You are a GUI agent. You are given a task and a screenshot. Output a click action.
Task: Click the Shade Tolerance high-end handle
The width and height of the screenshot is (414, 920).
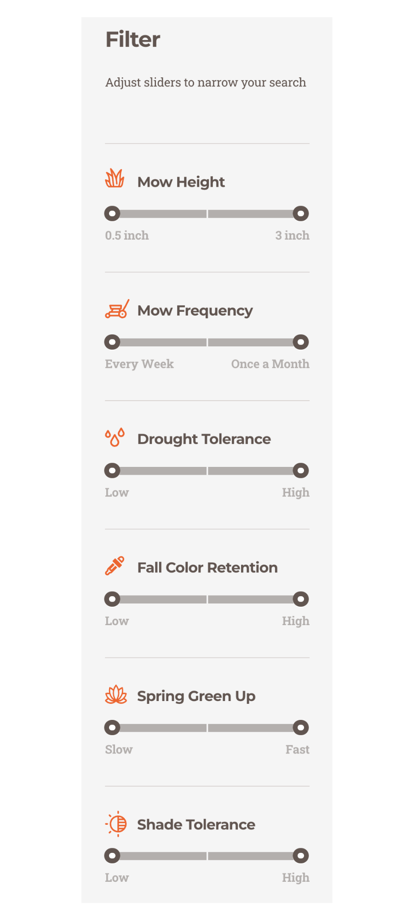click(x=301, y=856)
